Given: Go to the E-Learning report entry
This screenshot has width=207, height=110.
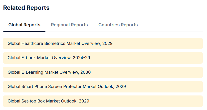Looking at the screenshot, I should click(x=49, y=72).
